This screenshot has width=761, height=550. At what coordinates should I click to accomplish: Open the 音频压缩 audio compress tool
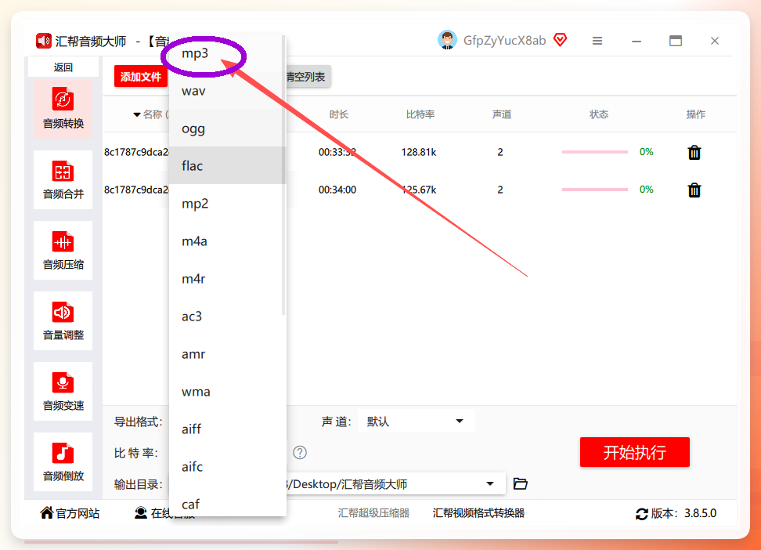pyautogui.click(x=63, y=250)
